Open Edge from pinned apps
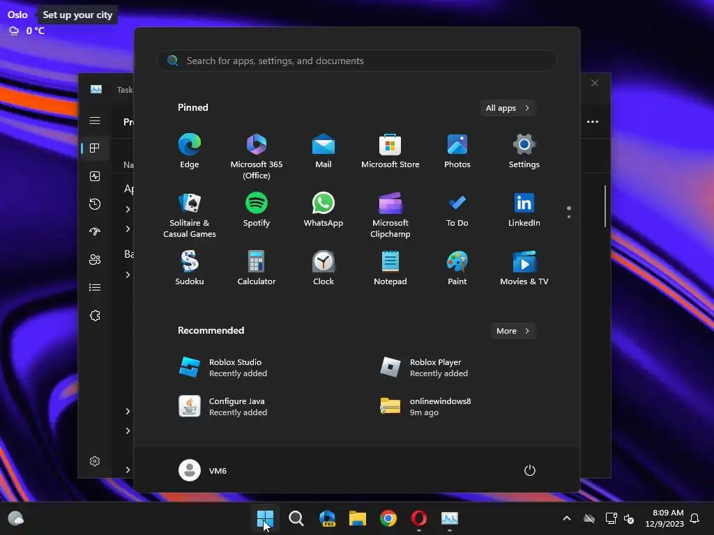Screen dimensions: 714x535 pos(190,150)
